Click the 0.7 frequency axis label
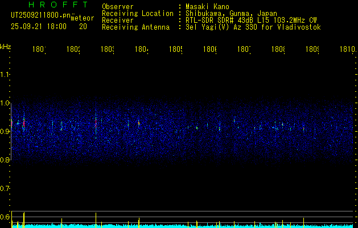The image size is (358, 228). click(5, 189)
